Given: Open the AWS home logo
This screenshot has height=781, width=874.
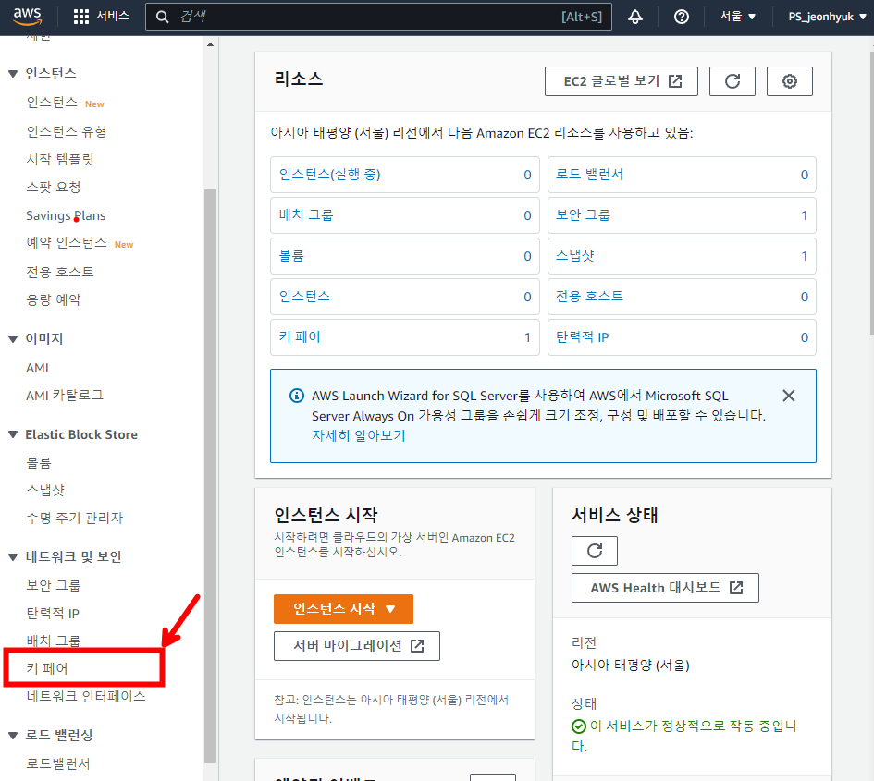Looking at the screenshot, I should [28, 16].
